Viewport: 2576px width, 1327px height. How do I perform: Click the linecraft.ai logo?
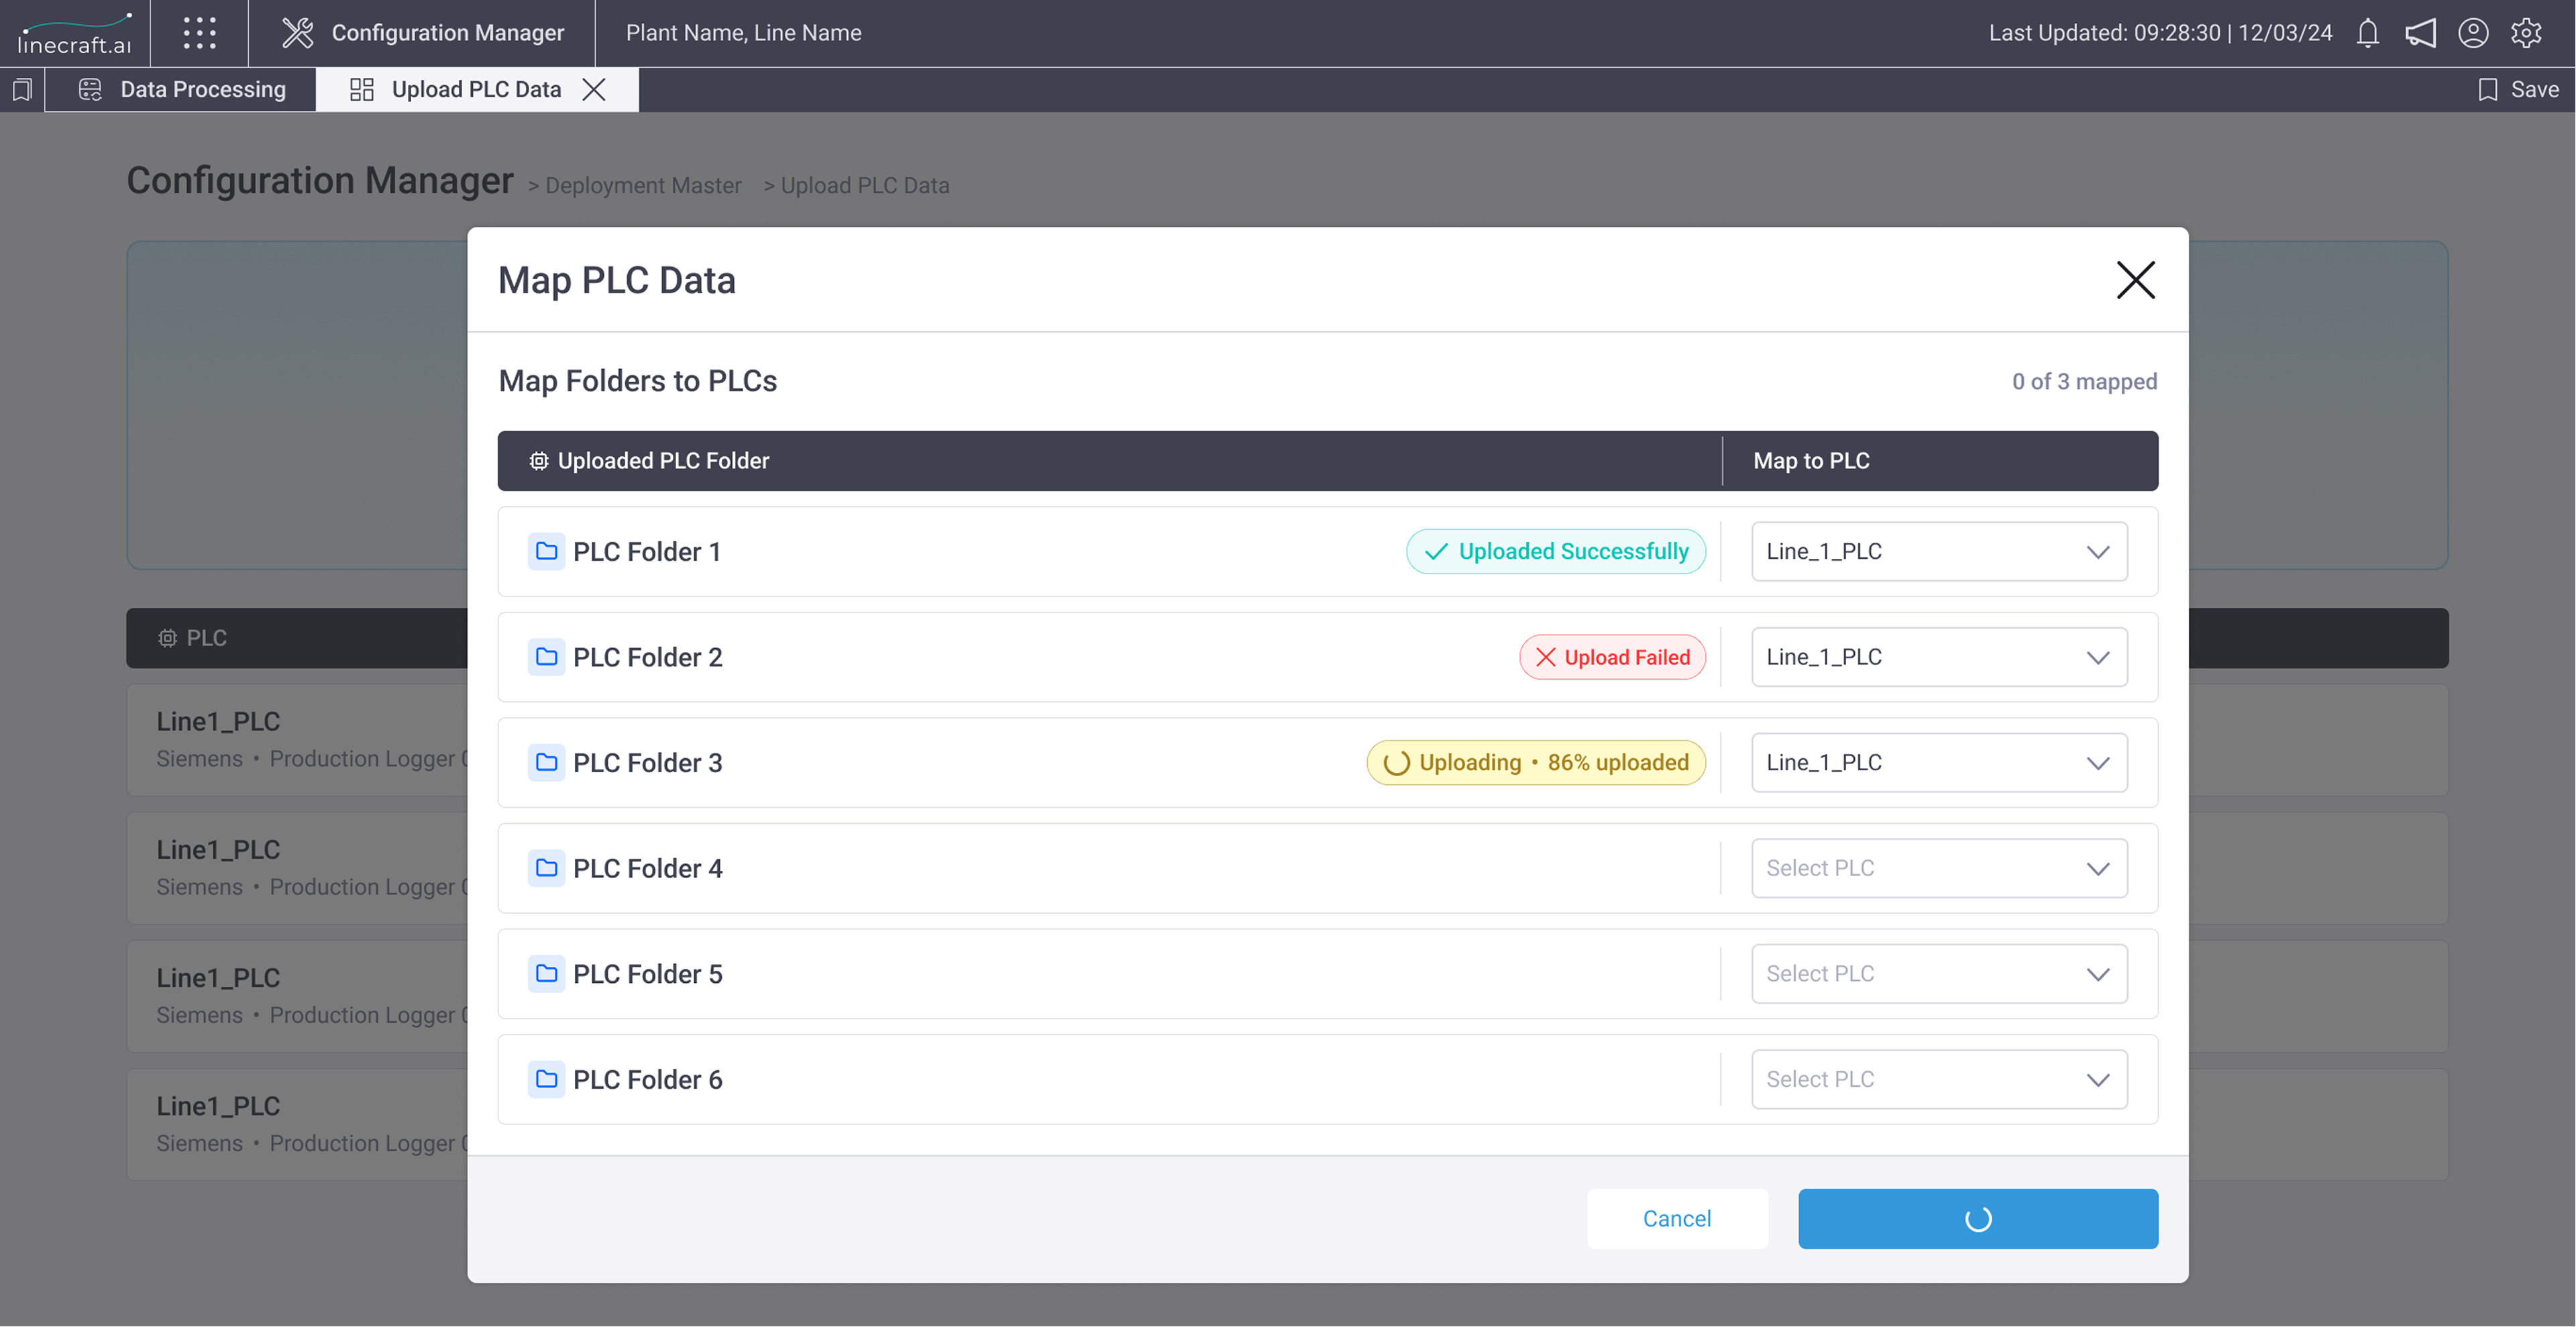pos(74,34)
